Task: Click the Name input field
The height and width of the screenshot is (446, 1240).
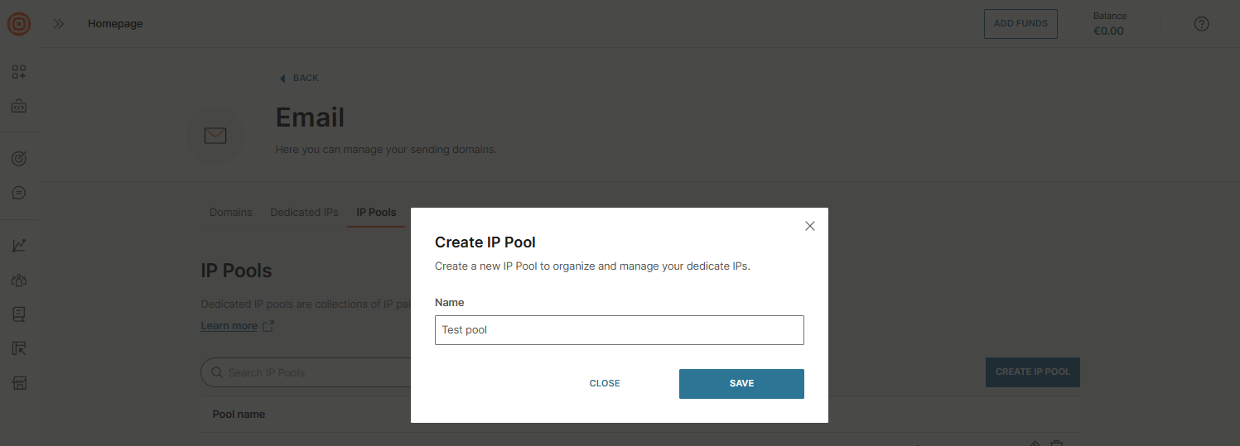Action: coord(619,330)
